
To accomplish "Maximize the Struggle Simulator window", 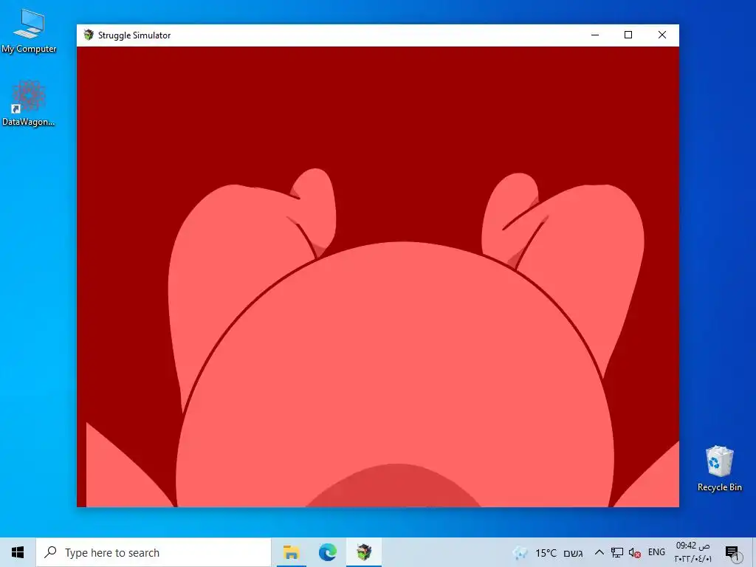I will pos(628,35).
